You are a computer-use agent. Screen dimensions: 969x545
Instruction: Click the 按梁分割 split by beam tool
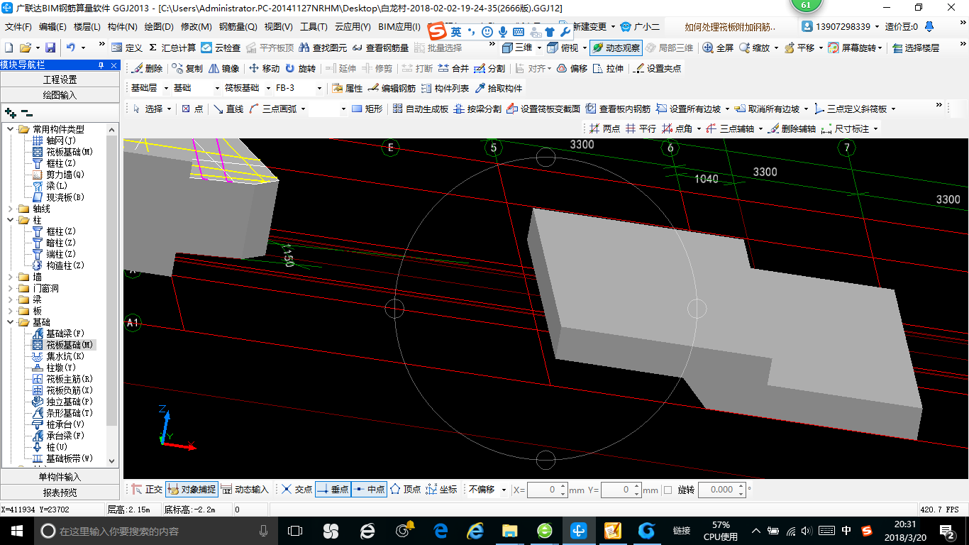tap(477, 109)
